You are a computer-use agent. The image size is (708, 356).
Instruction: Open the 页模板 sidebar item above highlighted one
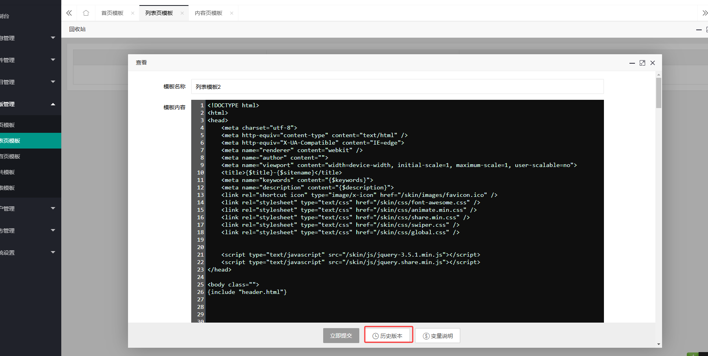click(x=31, y=125)
